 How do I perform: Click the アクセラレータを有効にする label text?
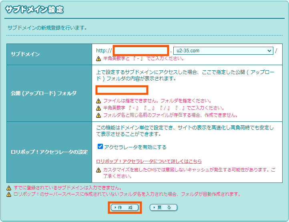(135, 147)
